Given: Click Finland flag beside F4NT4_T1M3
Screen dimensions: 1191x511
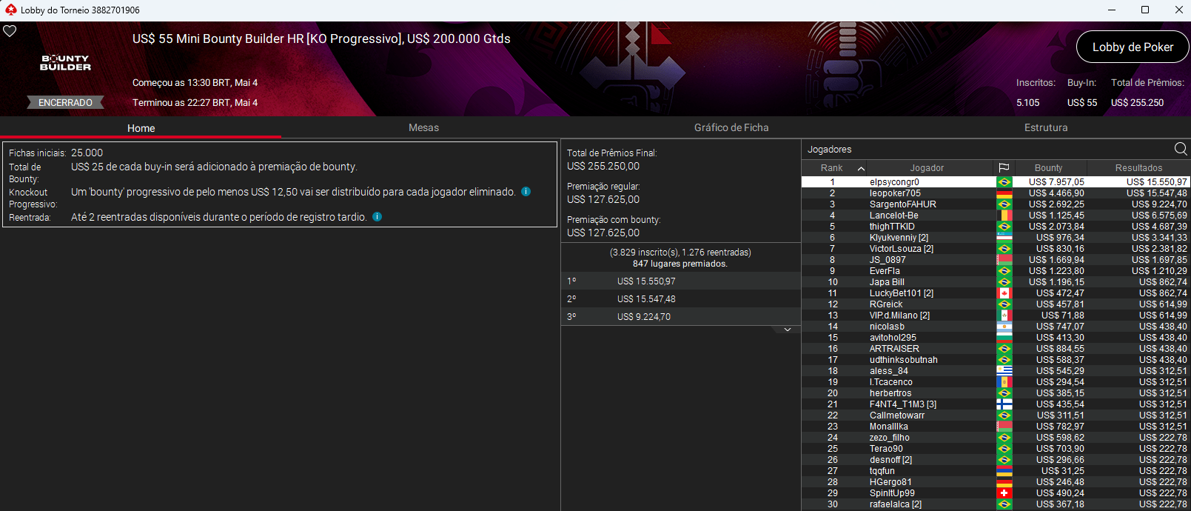Looking at the screenshot, I should (x=1004, y=404).
